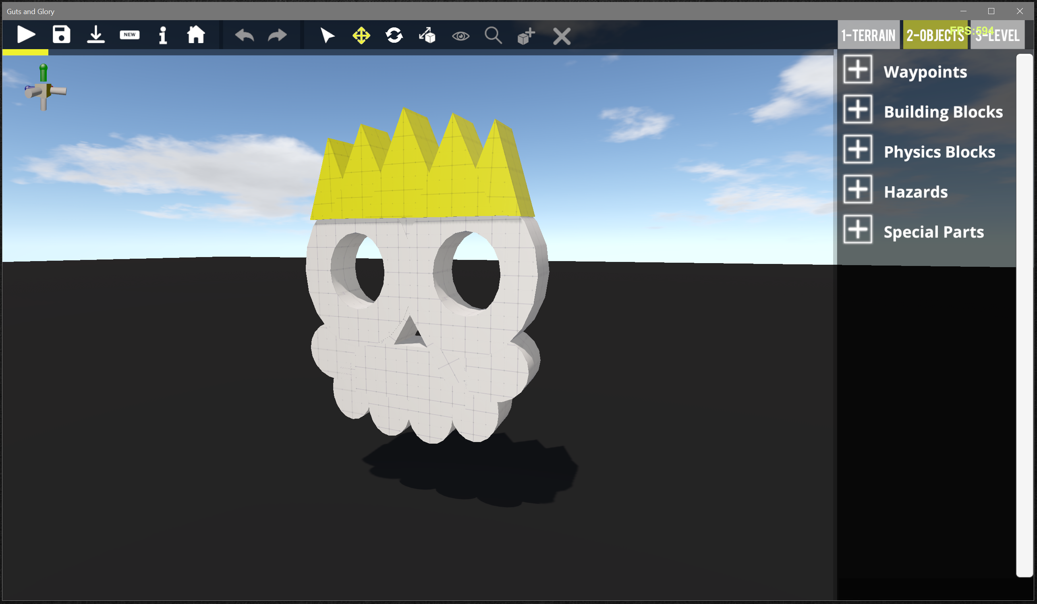Click the magnifying glass search icon

(494, 35)
